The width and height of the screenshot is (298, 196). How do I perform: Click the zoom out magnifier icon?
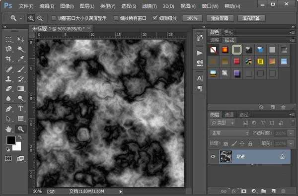(x=40, y=18)
